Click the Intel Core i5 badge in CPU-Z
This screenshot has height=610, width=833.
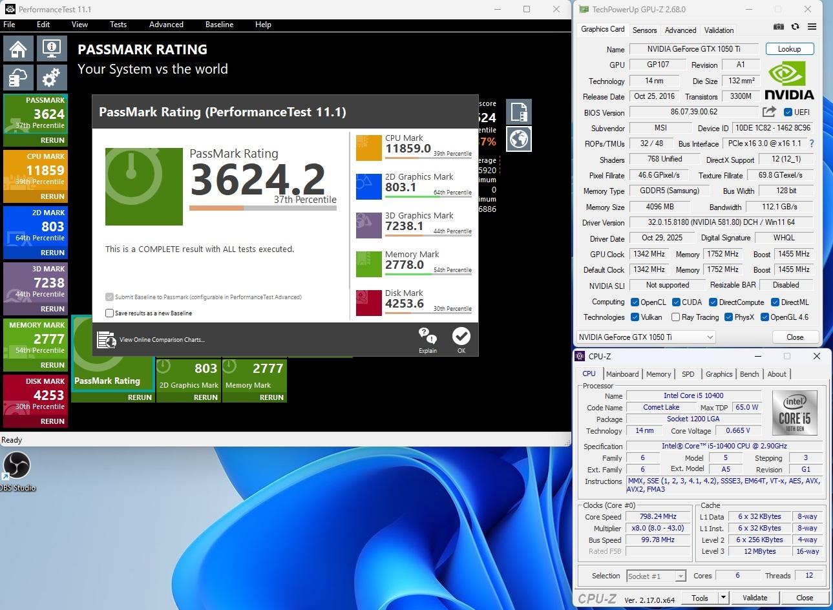click(x=794, y=412)
